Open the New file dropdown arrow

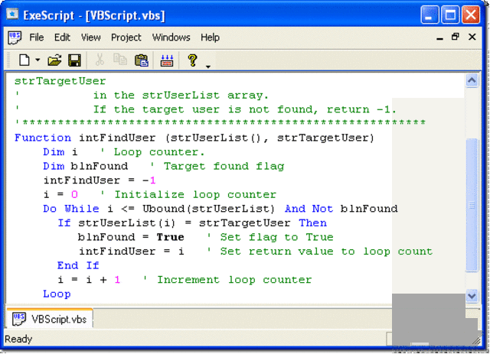(x=38, y=60)
